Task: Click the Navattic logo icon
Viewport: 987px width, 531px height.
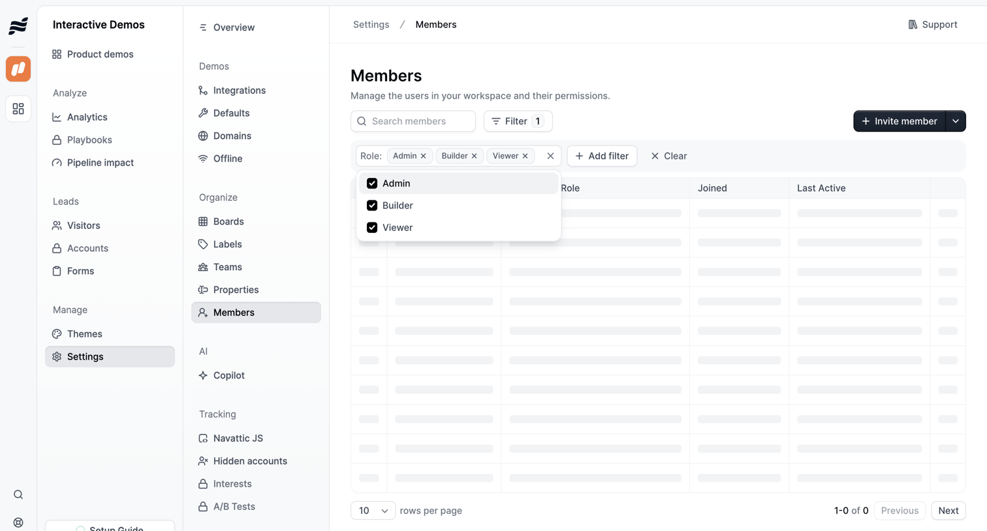Action: [18, 25]
